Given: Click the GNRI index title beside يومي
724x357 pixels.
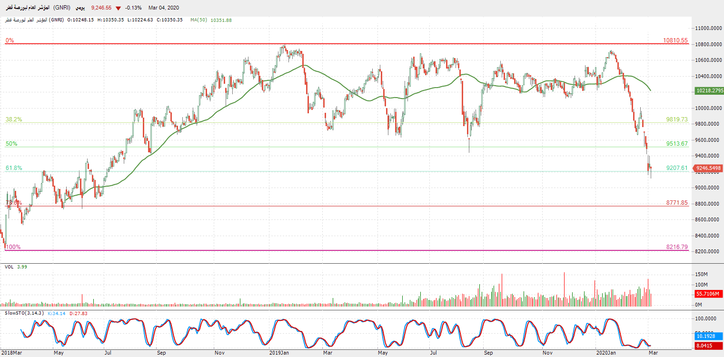Looking at the screenshot, I should coord(37,8).
